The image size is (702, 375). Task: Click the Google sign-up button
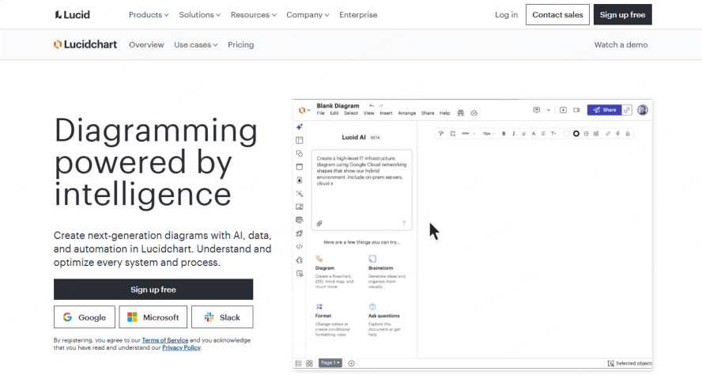pos(85,317)
